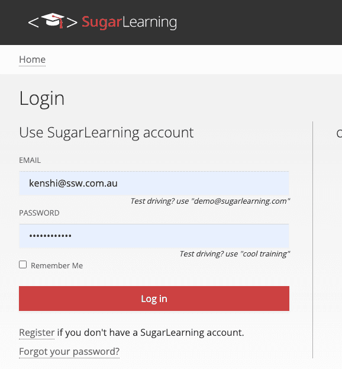Open the Home breadcrumb link
The width and height of the screenshot is (342, 369).
coord(32,60)
